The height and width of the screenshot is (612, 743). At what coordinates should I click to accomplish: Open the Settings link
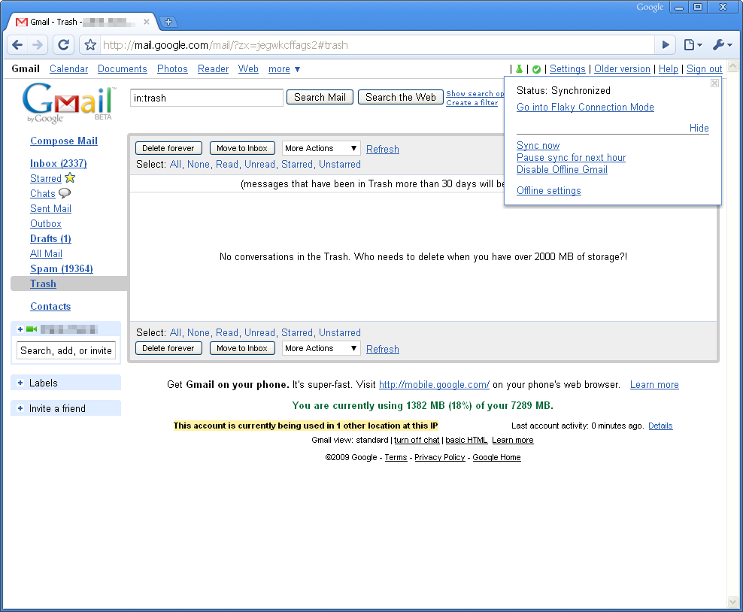pos(567,69)
